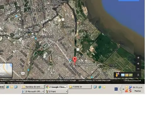The width and height of the screenshot is (151, 113).
Task: Click the La vista Tierra en 3D notice
Action: click(x=94, y=80)
